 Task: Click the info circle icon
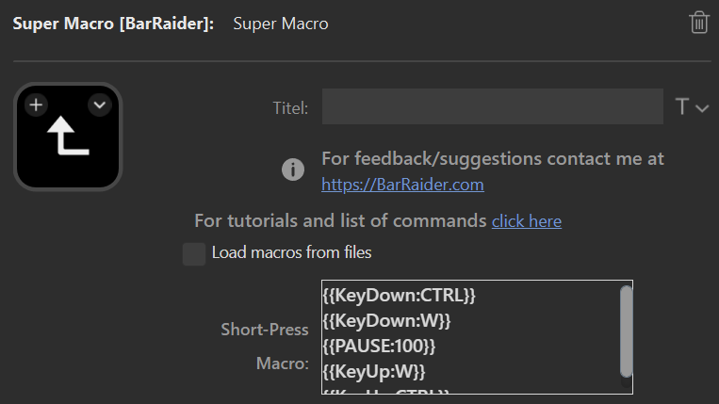coord(293,170)
